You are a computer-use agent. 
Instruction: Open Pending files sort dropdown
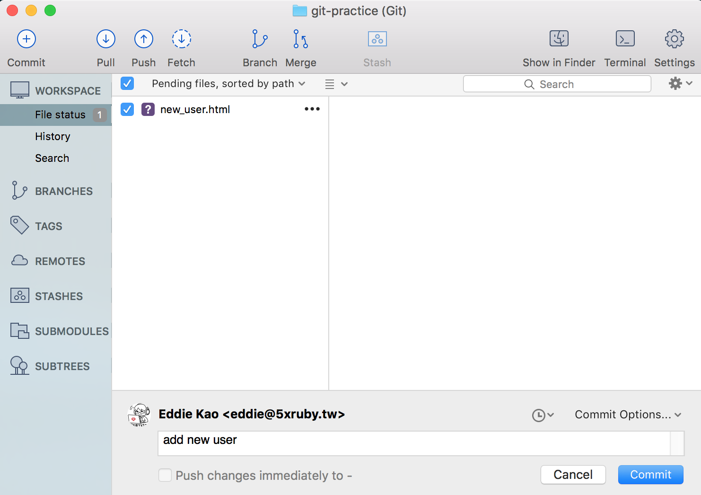[x=228, y=84]
